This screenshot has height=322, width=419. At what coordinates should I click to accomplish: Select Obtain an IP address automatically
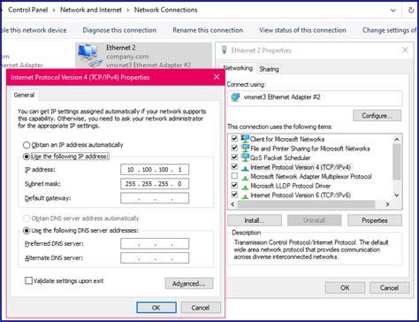click(x=27, y=145)
